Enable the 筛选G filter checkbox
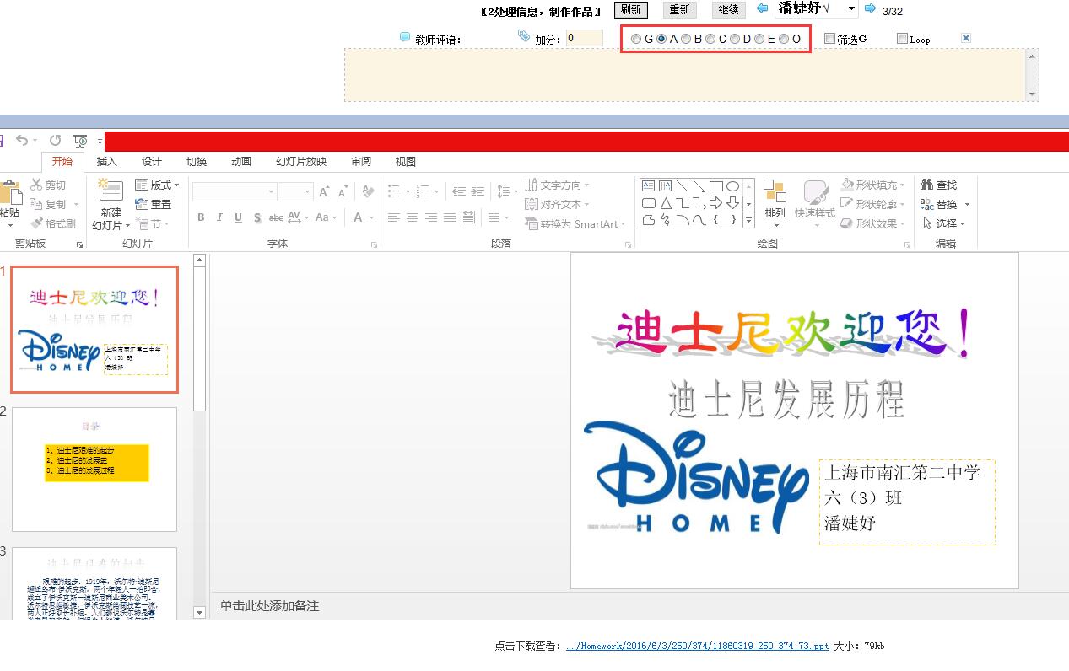The image size is (1069, 671). click(829, 38)
